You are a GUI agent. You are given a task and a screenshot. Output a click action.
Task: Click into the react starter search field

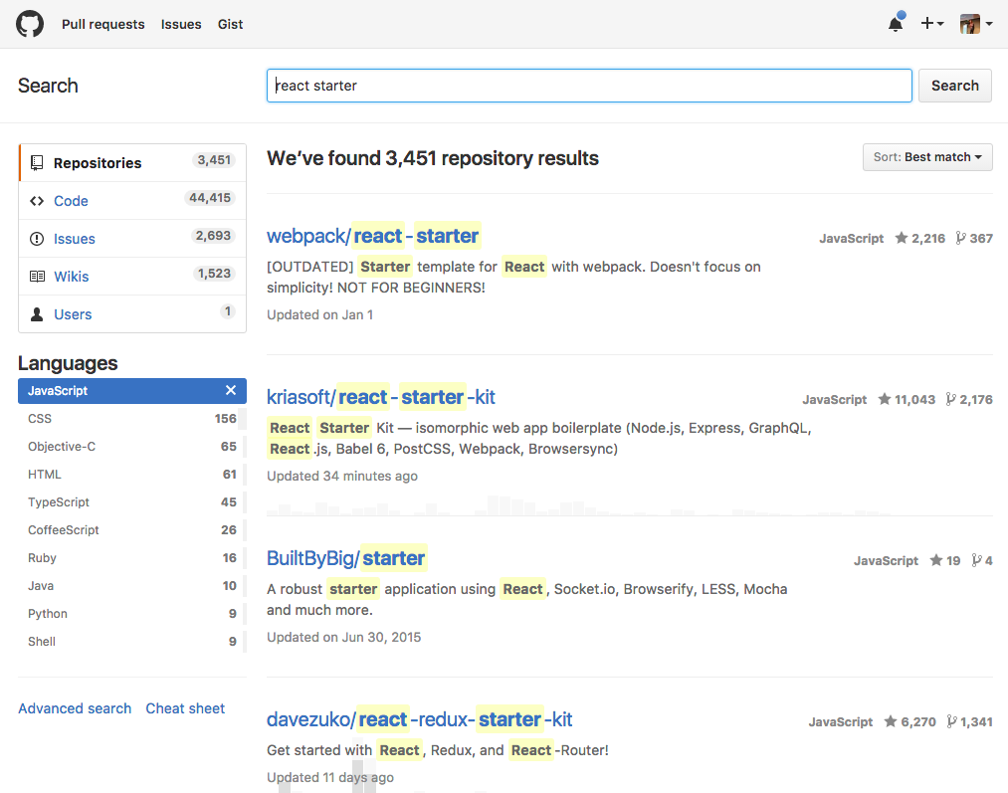(589, 86)
